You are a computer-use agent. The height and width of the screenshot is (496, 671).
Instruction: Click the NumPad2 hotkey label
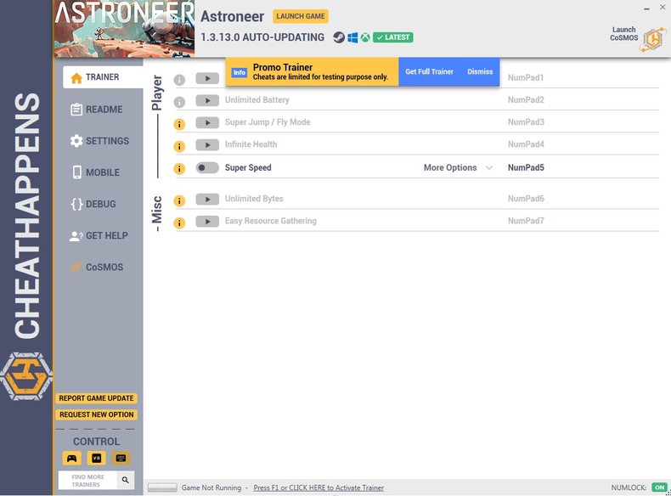tap(526, 100)
